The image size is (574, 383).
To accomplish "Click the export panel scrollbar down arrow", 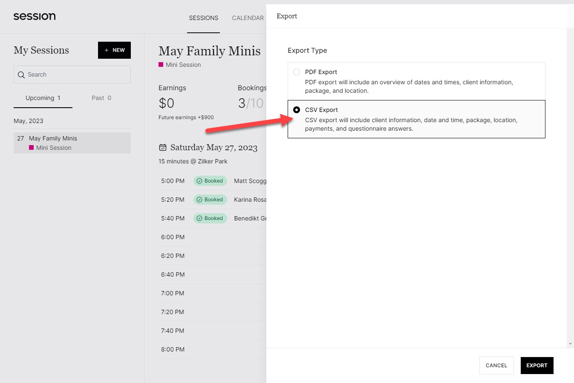I will click(570, 344).
